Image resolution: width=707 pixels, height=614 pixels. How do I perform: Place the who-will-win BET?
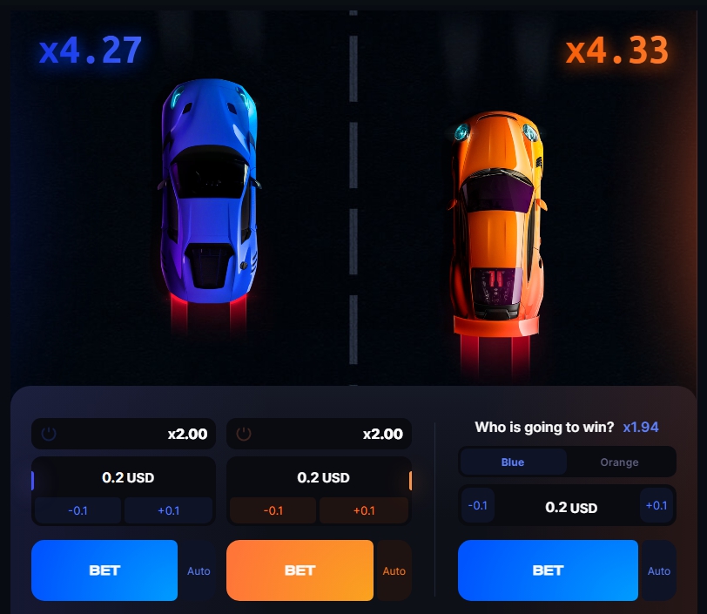[548, 570]
